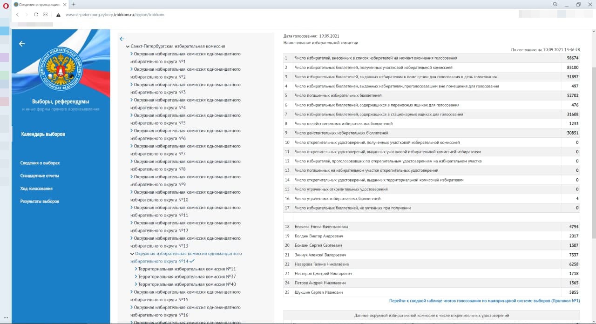Open browser tab search magnifier icon
This screenshot has height=324, width=596.
click(x=555, y=4)
